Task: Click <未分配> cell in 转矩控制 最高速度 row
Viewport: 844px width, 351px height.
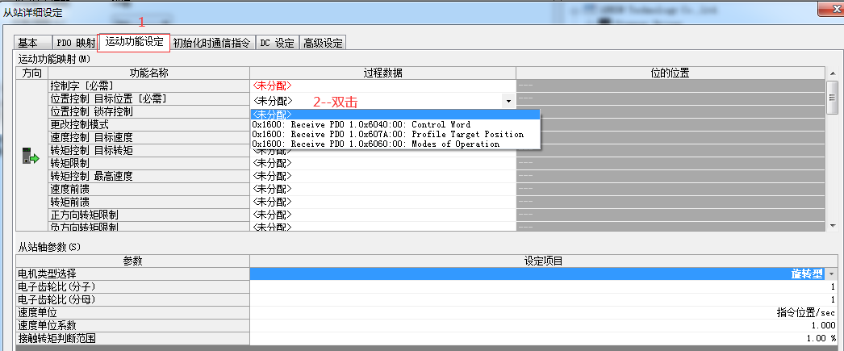Action: [x=382, y=176]
